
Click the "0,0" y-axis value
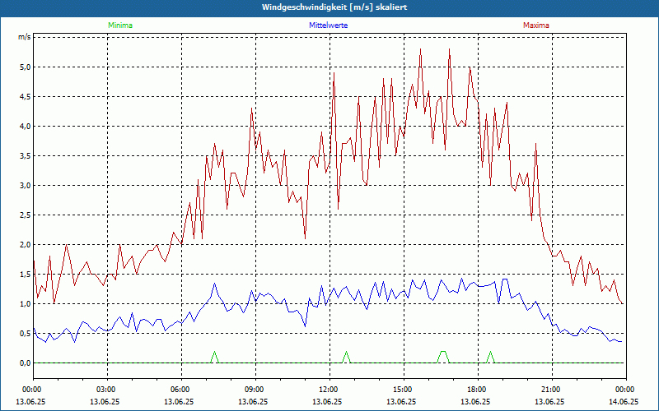point(26,363)
